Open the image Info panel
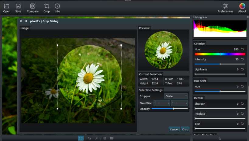 57,6
